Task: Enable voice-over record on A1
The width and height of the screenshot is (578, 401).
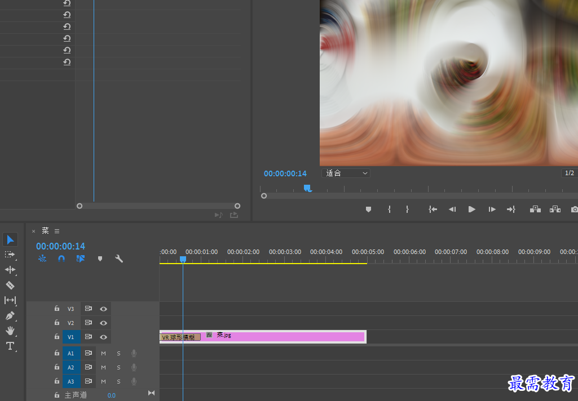Action: pyautogui.click(x=134, y=354)
